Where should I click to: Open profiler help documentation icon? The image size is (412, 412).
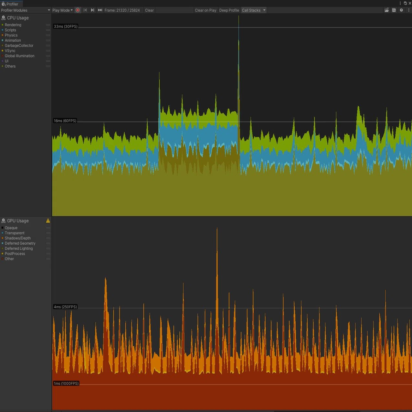point(401,10)
